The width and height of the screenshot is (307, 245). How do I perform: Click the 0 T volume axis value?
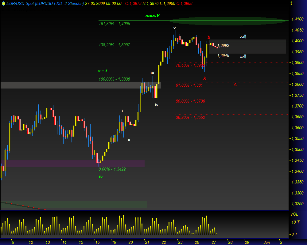[294, 234]
